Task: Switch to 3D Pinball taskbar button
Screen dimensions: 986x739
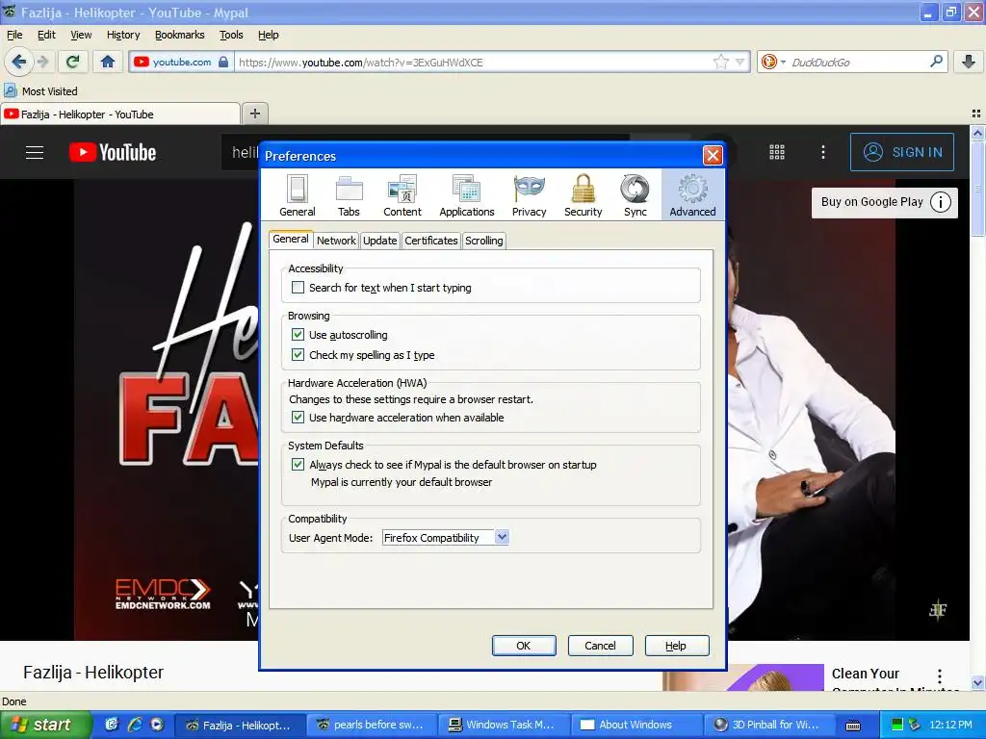Action: (x=769, y=725)
